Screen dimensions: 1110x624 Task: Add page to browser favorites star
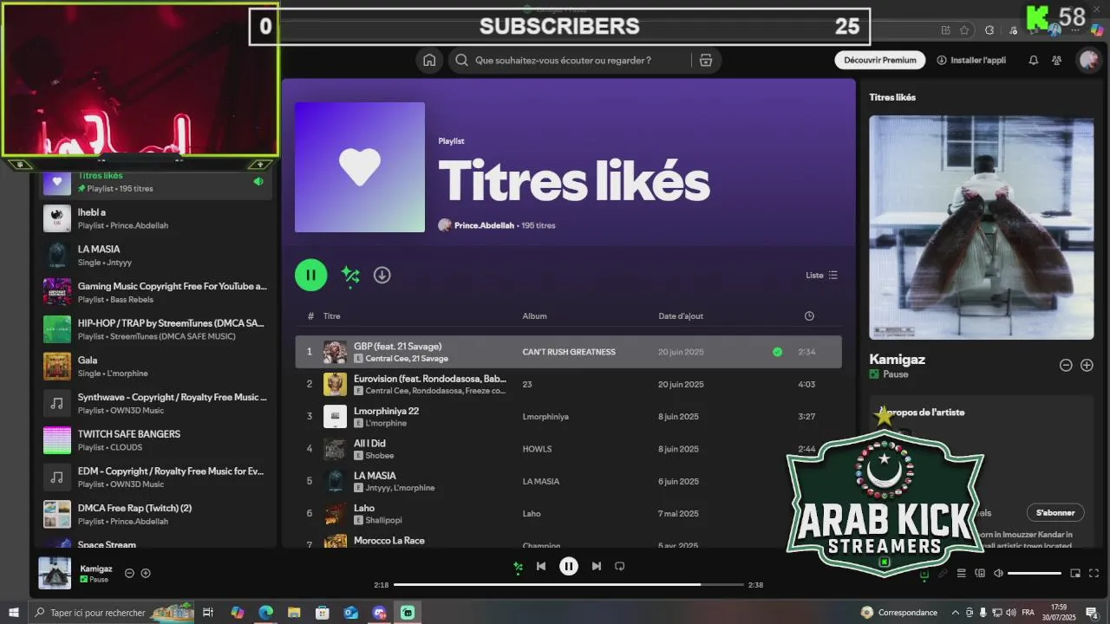coord(964,30)
